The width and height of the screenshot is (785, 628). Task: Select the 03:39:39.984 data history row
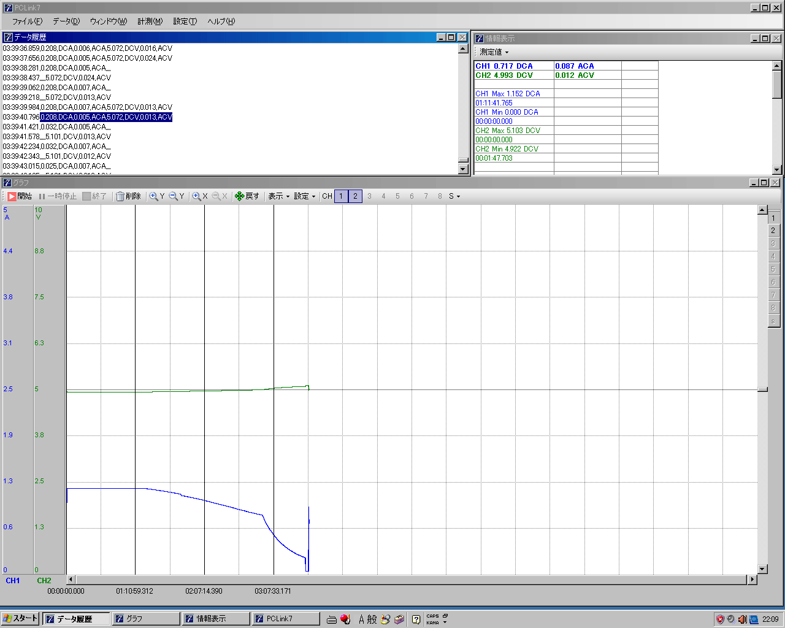[x=87, y=107]
